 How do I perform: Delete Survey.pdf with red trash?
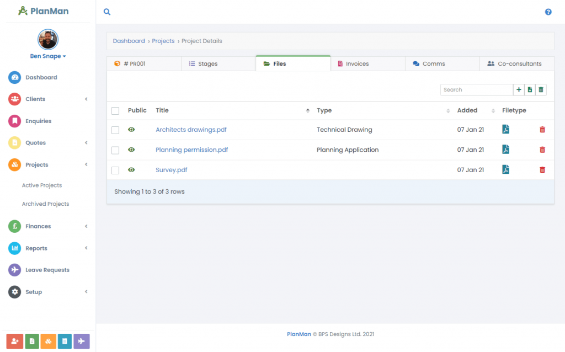tap(542, 170)
